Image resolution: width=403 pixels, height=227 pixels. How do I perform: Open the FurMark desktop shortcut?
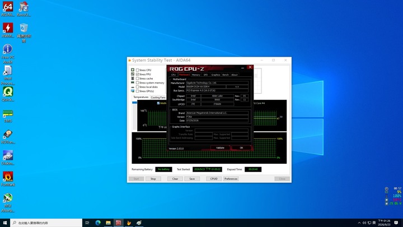(x=8, y=179)
